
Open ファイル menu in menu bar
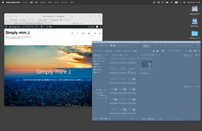pos(25,2)
